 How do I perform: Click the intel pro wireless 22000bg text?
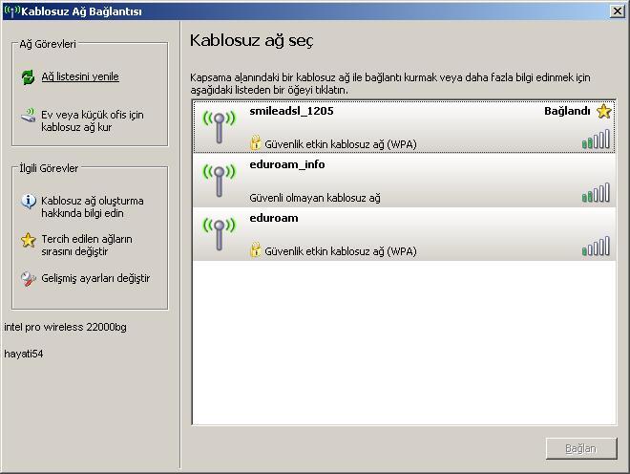[x=65, y=327]
